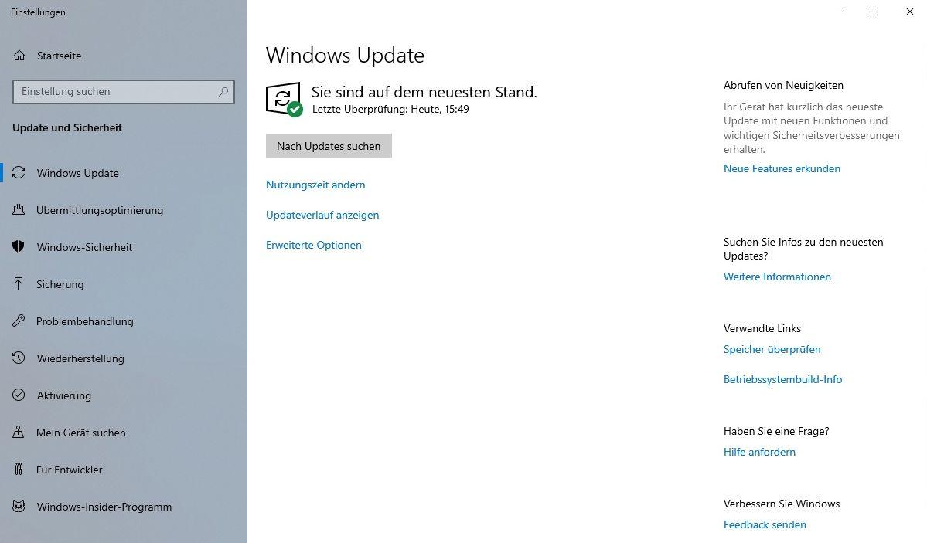Click 'Abrufen von Neuigkeiten' heading
The height and width of the screenshot is (543, 927).
coord(783,85)
